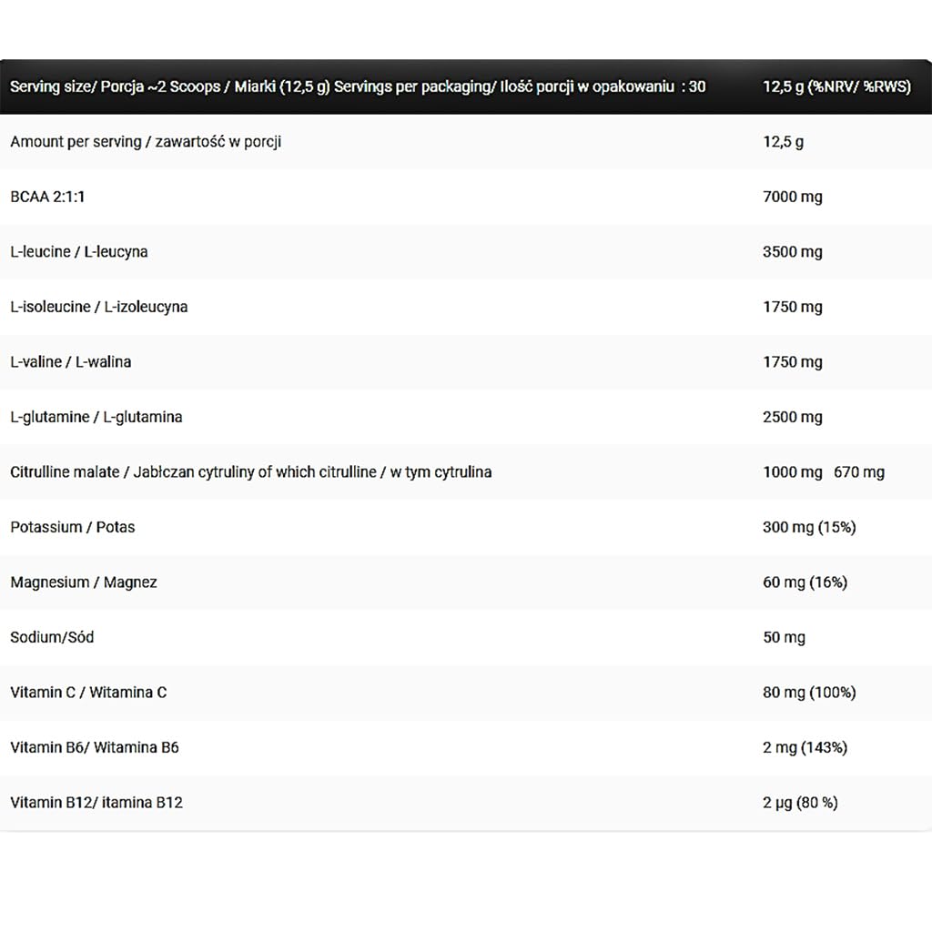
Task: Click the "12,5 g (%NRV/ %RWS)" column header
Action: [x=836, y=86]
